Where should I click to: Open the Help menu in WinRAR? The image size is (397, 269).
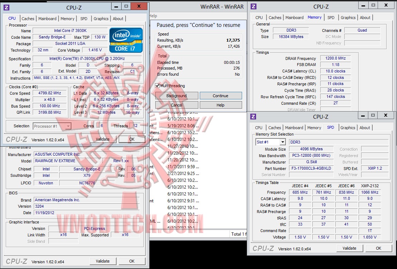pos(153,16)
